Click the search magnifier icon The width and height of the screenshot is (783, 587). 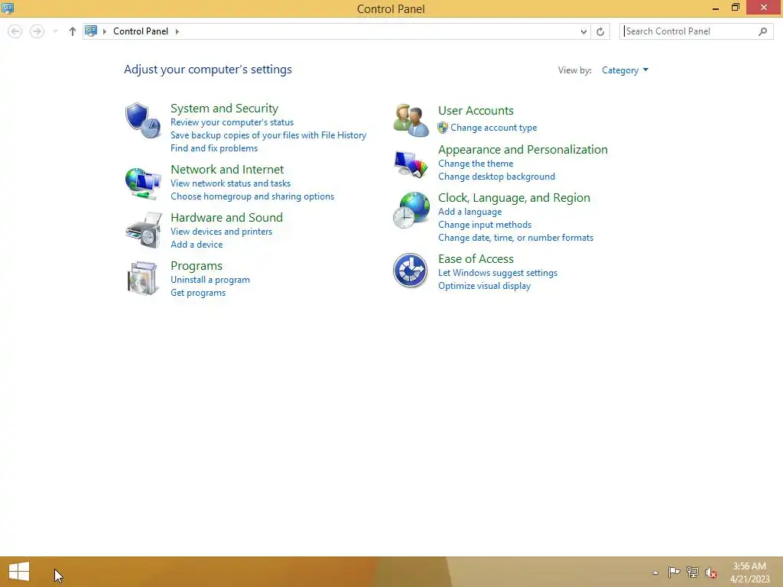762,31
